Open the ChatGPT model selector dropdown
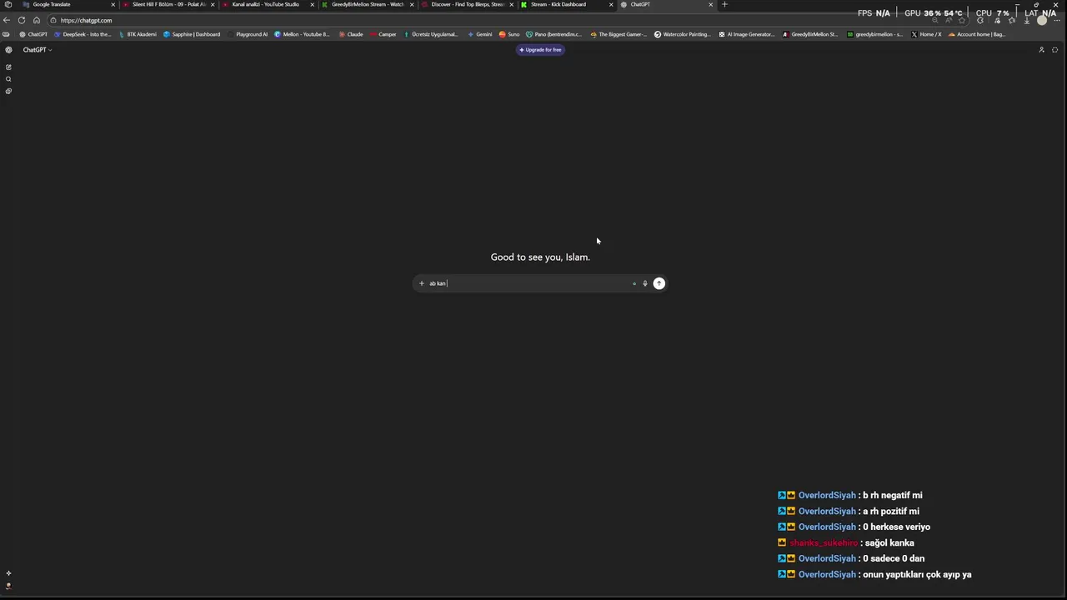The width and height of the screenshot is (1067, 600). (x=38, y=50)
